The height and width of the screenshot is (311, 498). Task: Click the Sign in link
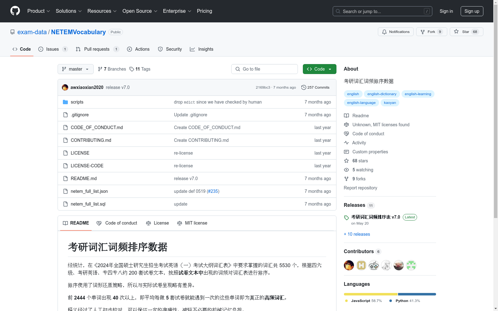pyautogui.click(x=446, y=11)
